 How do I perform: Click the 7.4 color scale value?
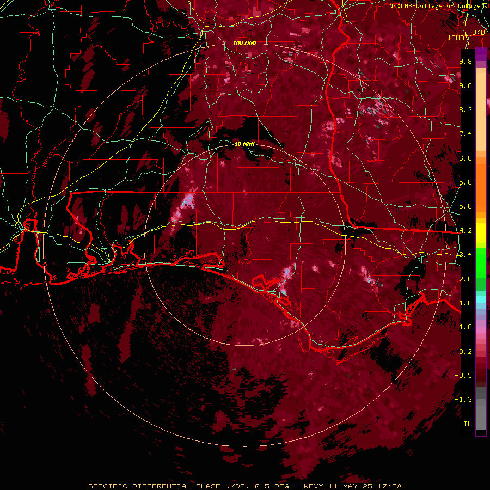coord(465,134)
